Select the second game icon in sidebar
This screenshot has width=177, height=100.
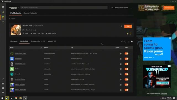point(3,12)
